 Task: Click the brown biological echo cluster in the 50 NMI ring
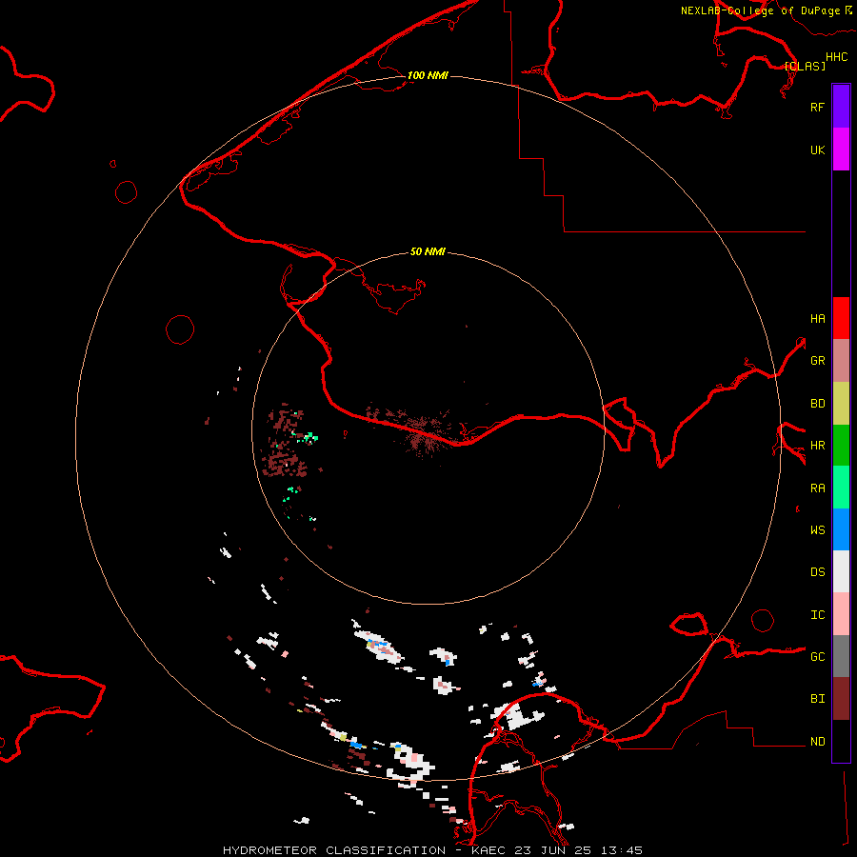(x=284, y=442)
